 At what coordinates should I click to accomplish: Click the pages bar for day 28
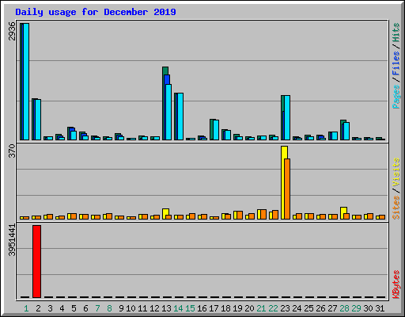[x=346, y=131]
